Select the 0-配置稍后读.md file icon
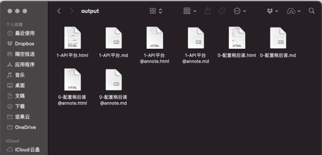The height and width of the screenshot is (155, 322). click(x=278, y=38)
